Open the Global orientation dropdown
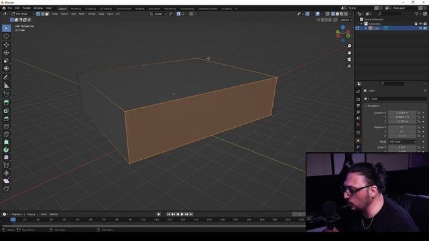This screenshot has height=241, width=429. [158, 13]
